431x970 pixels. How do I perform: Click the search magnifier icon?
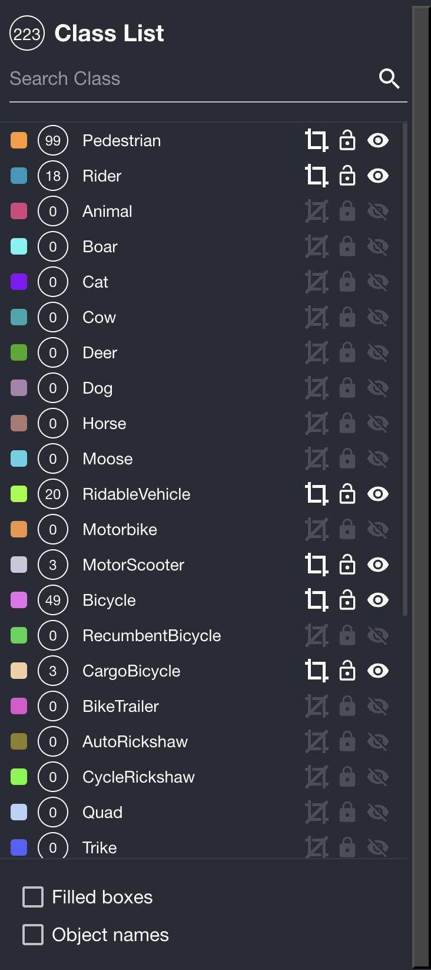[x=389, y=78]
